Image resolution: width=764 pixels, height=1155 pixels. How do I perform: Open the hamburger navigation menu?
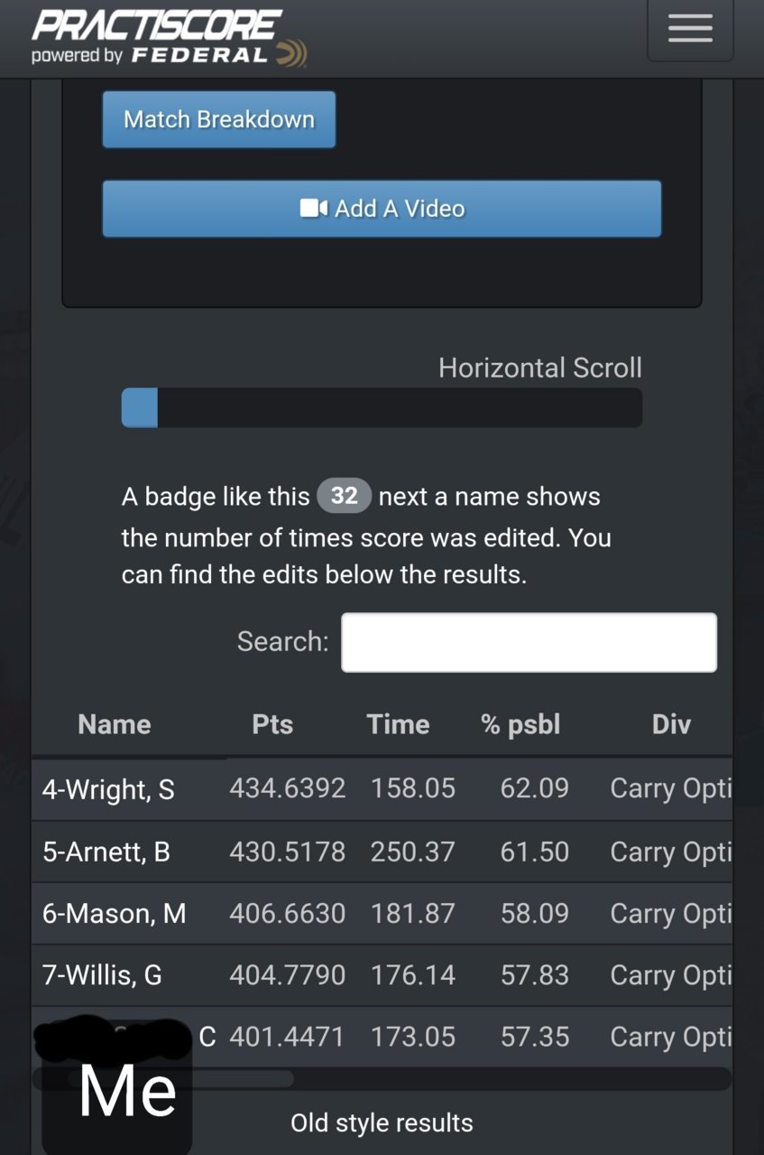click(690, 29)
